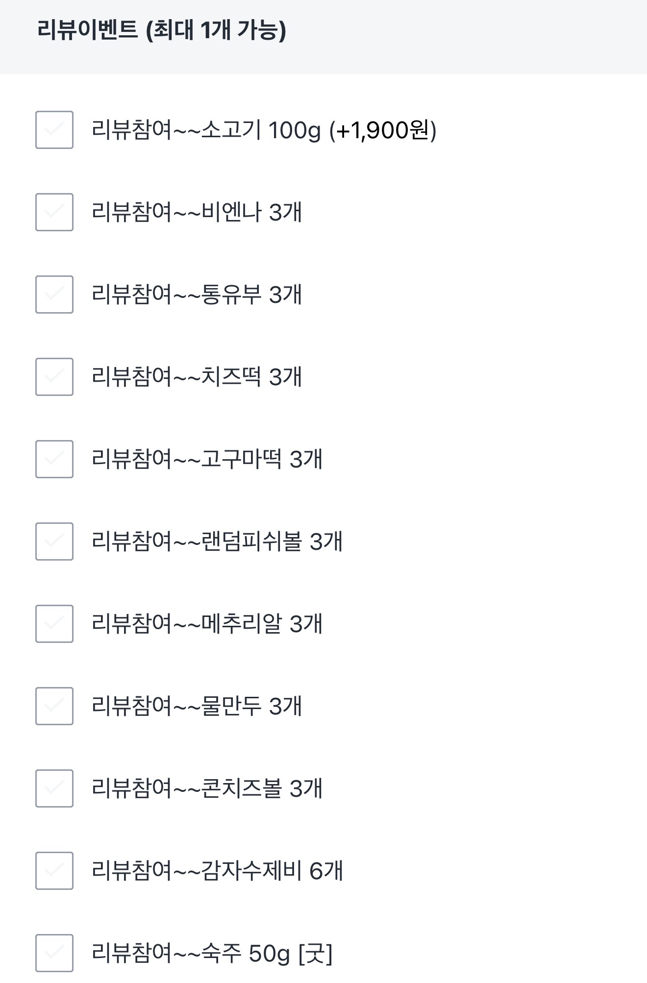Tap the 리뷰참여~~랜덤피쉬볼 3개 label text

217,542
